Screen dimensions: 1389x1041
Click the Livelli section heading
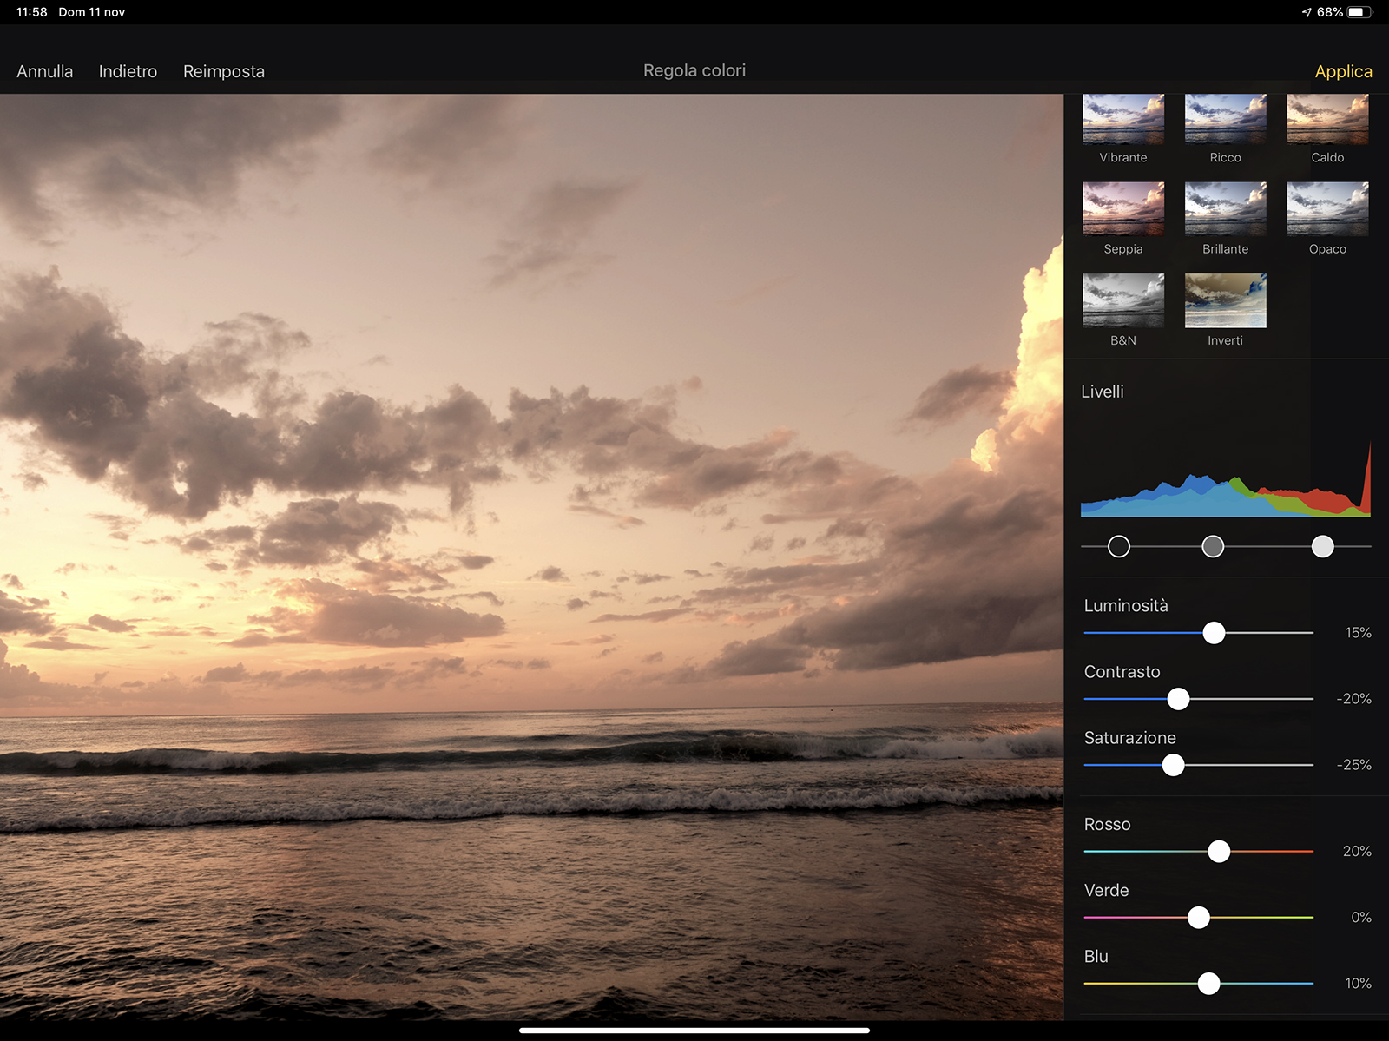pos(1103,392)
